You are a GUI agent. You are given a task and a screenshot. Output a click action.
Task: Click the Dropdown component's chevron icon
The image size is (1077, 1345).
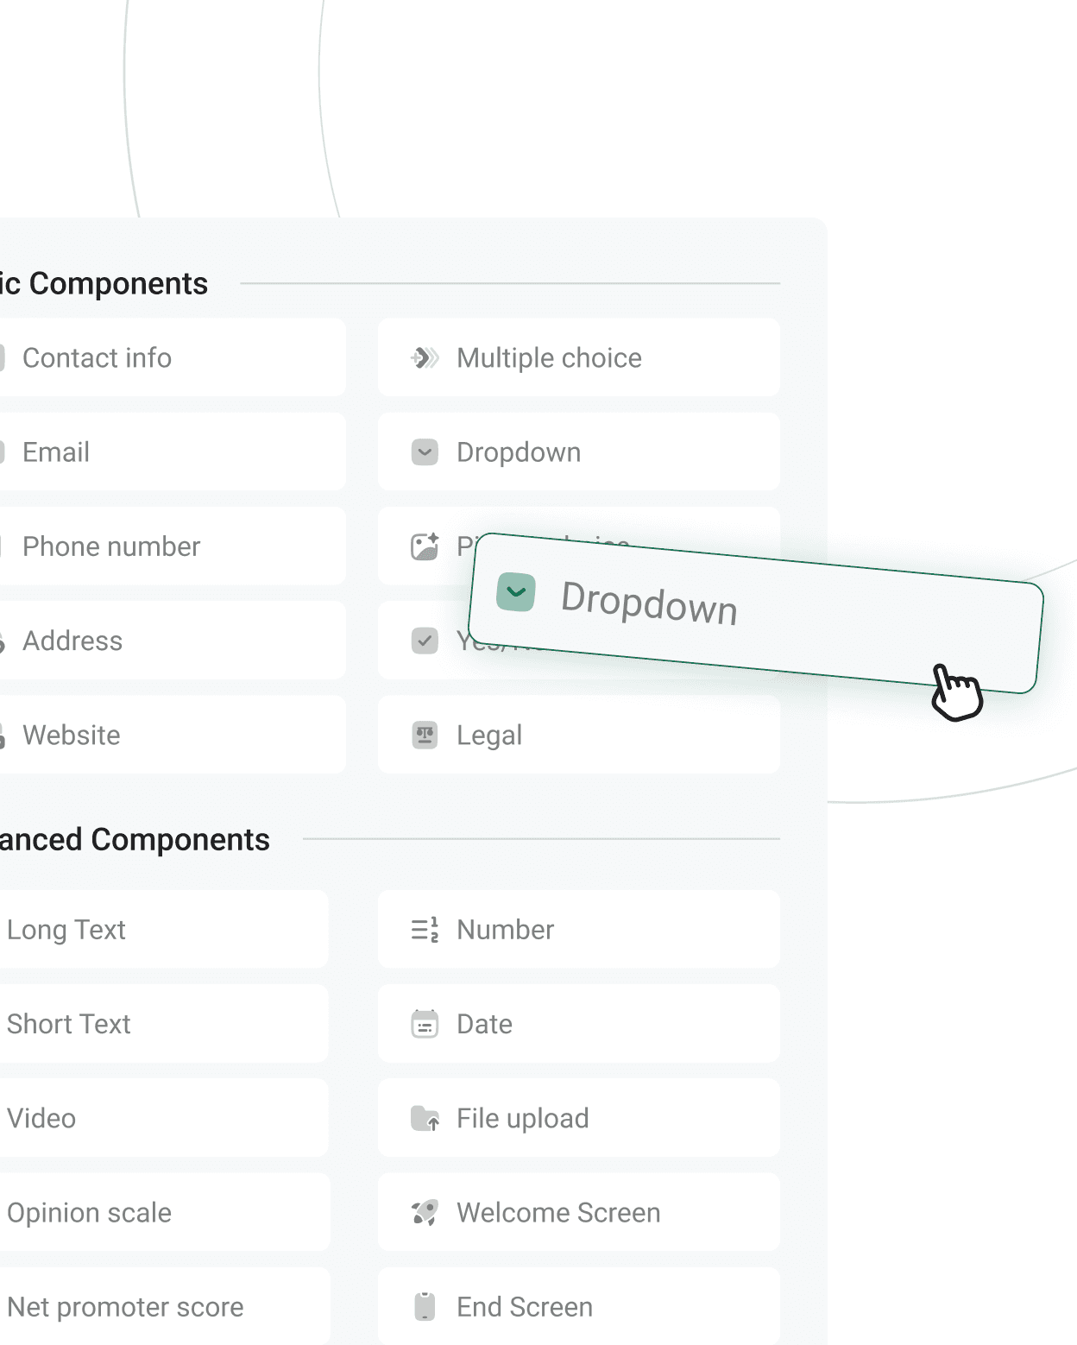pyautogui.click(x=425, y=451)
